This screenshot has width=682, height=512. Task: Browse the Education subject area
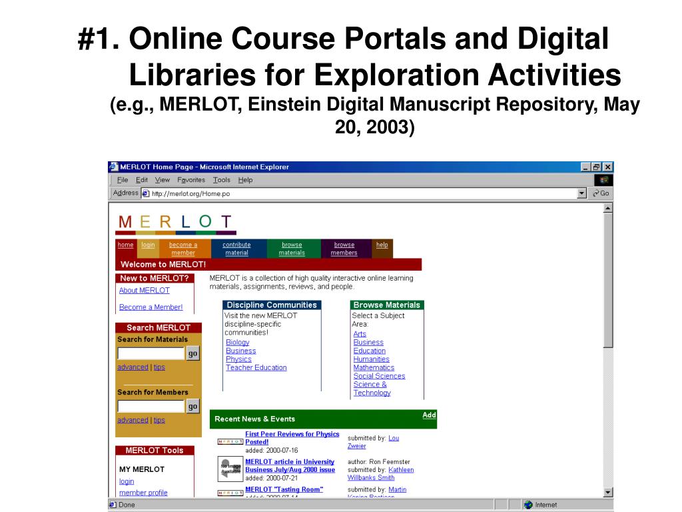click(x=369, y=351)
